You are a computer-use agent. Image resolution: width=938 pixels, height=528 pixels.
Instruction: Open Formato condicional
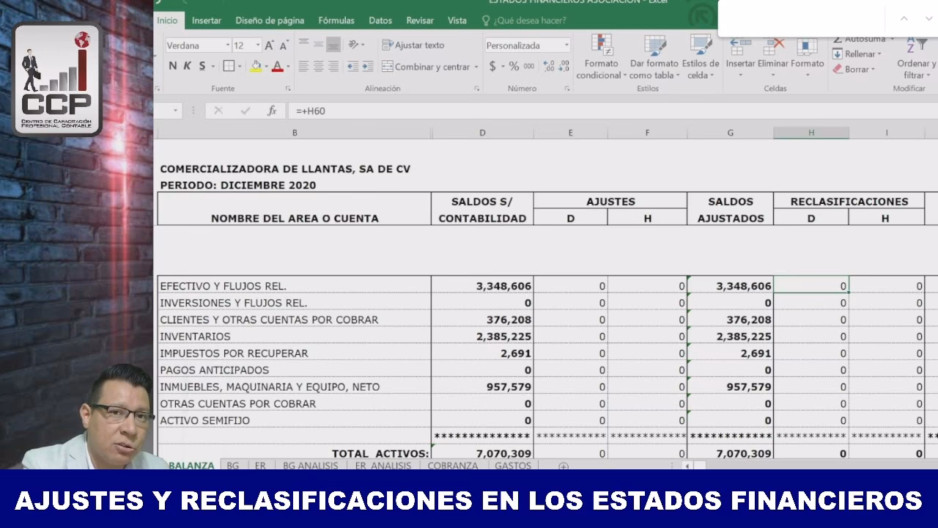pos(601,57)
